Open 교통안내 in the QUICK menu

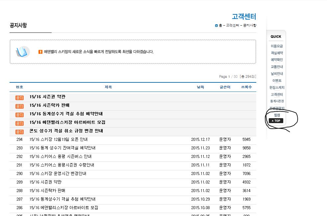pyautogui.click(x=277, y=67)
